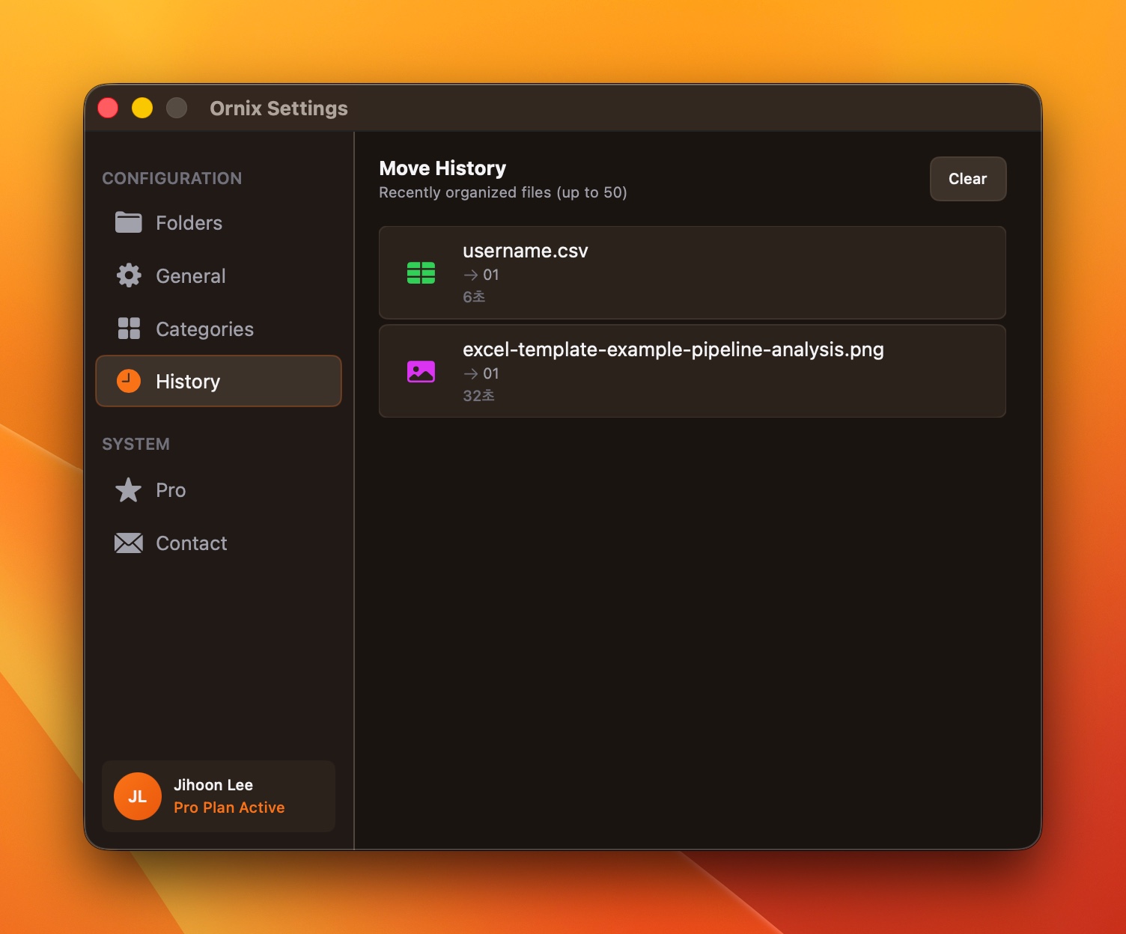Click the General gear icon

coord(128,275)
